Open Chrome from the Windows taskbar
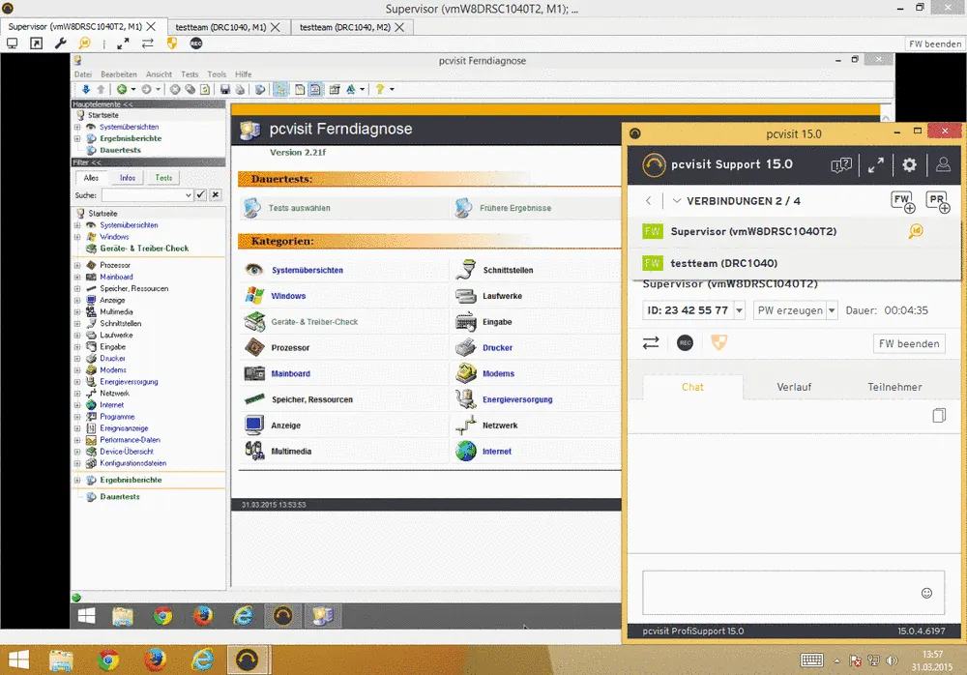The width and height of the screenshot is (967, 675). 108,660
